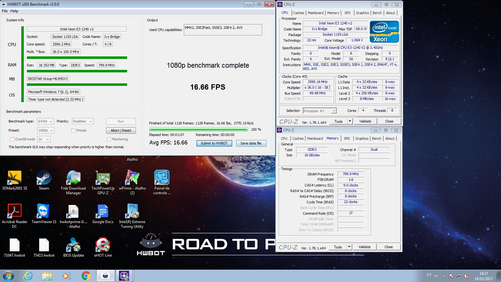Open Painel de controle desktop icon
Viewport: 501px width, 282px height.
[x=162, y=182]
